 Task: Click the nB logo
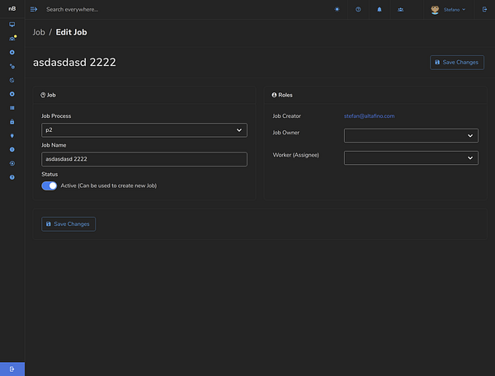[12, 9]
